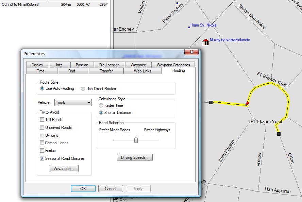Viewport: 302px width, 202px height.
Task: Enable the Toll Roads avoidance checkbox
Action: tap(42, 120)
